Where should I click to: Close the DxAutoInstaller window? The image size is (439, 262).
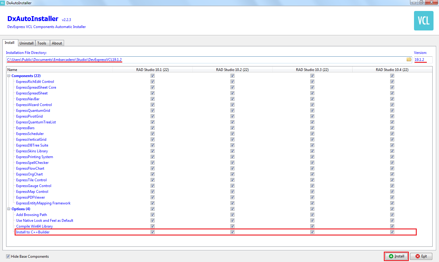(431, 2)
